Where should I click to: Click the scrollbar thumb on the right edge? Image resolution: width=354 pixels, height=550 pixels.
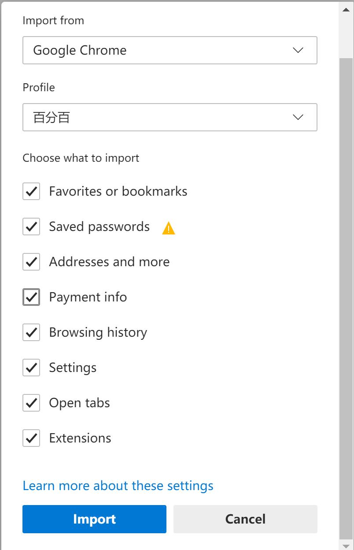coord(346,37)
